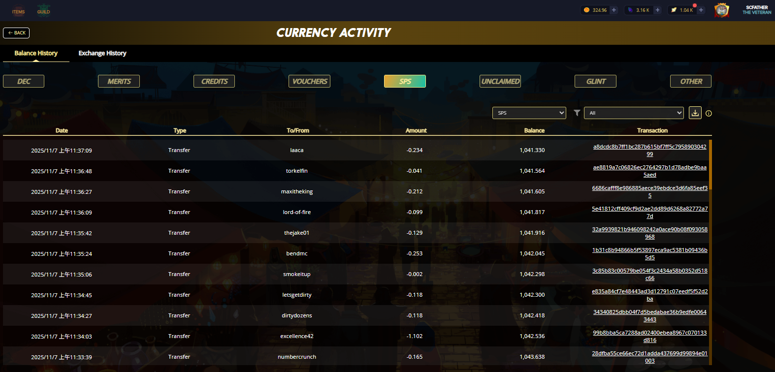
Task: Go back with the Back button
Action: (x=16, y=33)
